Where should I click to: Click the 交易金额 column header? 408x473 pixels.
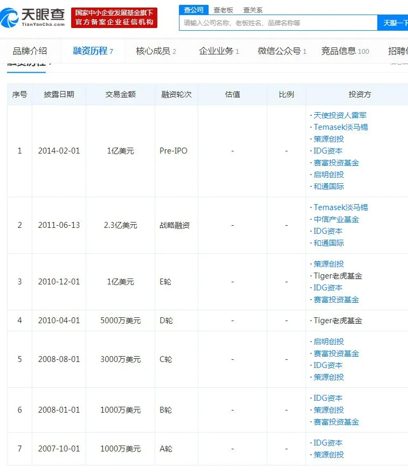120,94
